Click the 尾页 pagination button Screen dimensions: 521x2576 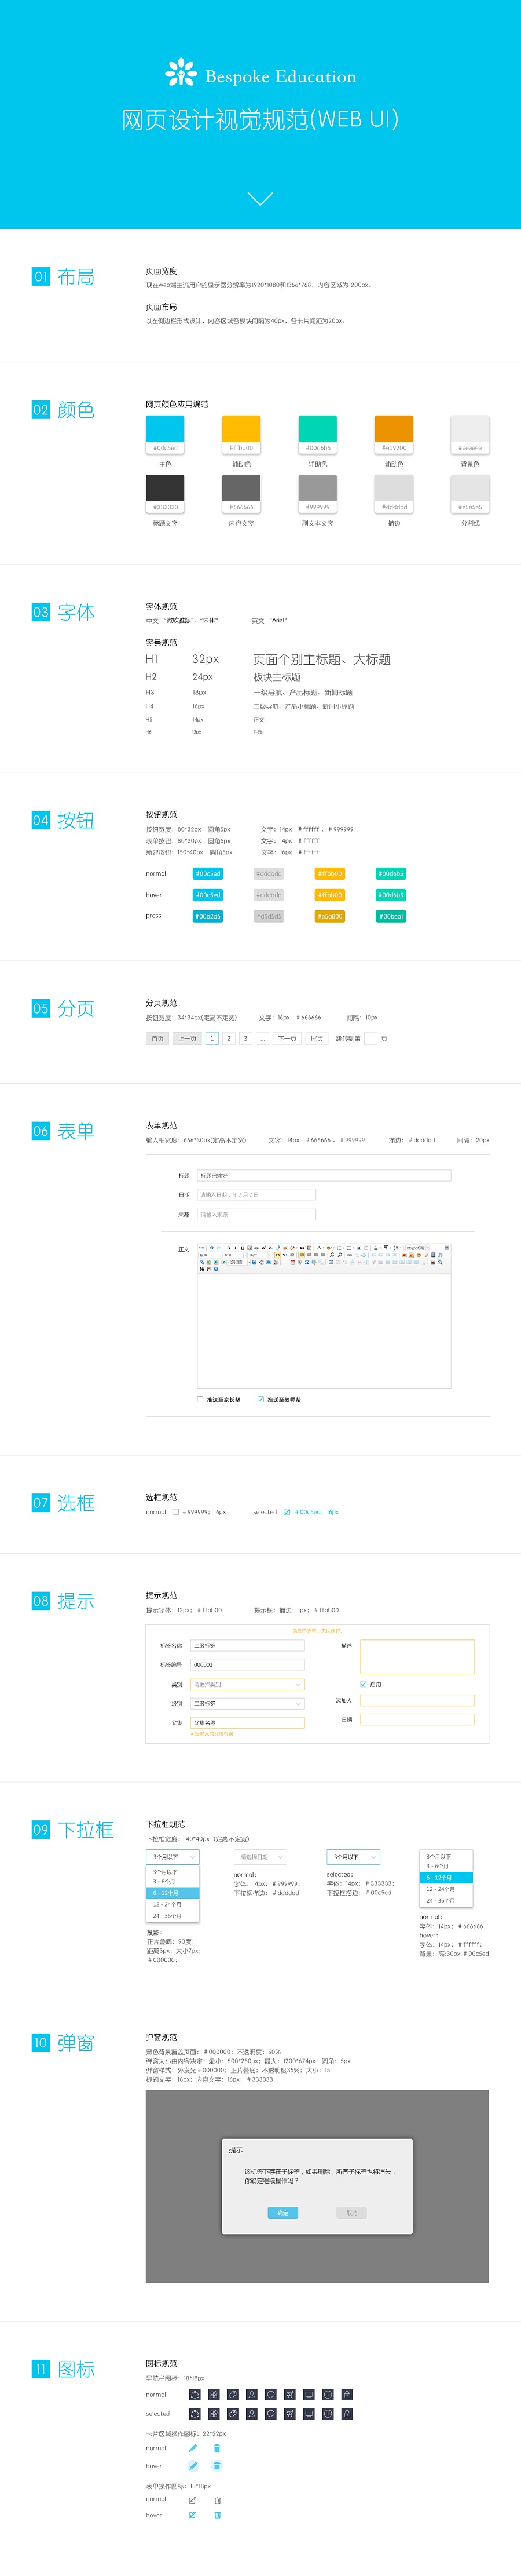coord(317,1039)
